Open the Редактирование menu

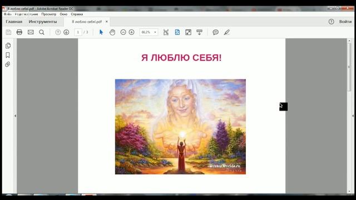(26, 14)
